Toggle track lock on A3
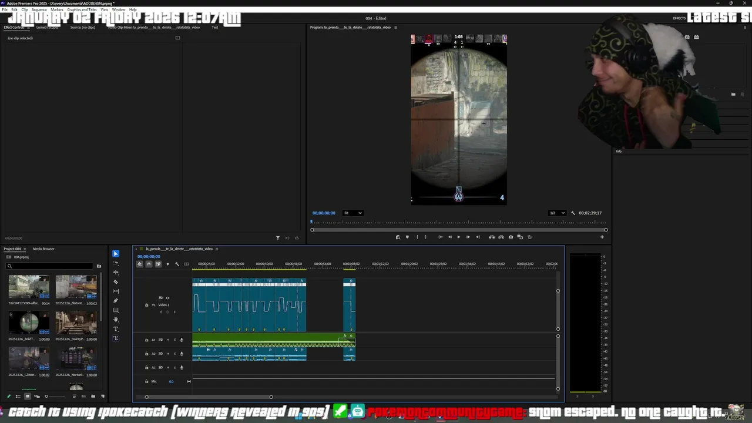Screen dimensions: 752x423 [147, 368]
